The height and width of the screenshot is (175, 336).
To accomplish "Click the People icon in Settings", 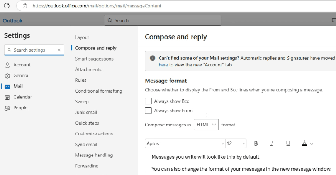I will coord(7,108).
